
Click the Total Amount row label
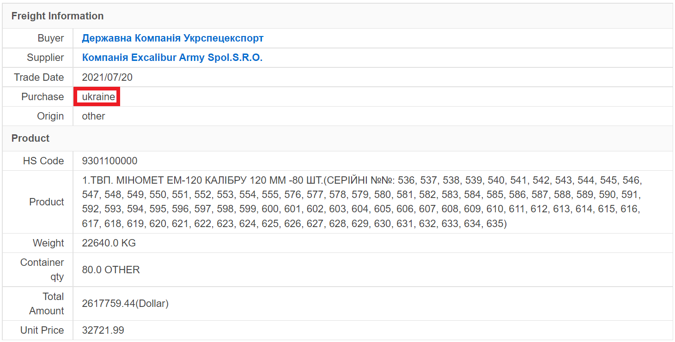point(47,304)
